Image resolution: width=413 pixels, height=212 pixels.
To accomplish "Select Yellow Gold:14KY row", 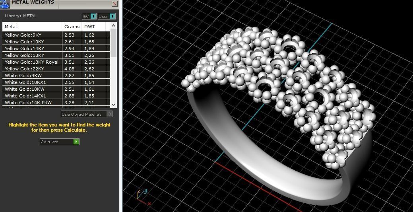I will tap(56, 49).
